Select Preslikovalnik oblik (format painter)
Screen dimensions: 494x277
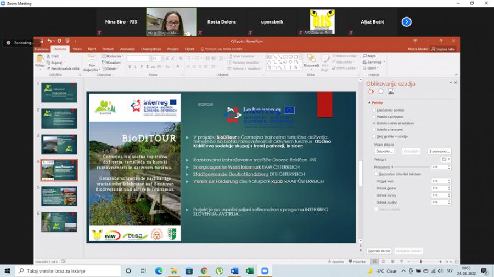pos(63,68)
